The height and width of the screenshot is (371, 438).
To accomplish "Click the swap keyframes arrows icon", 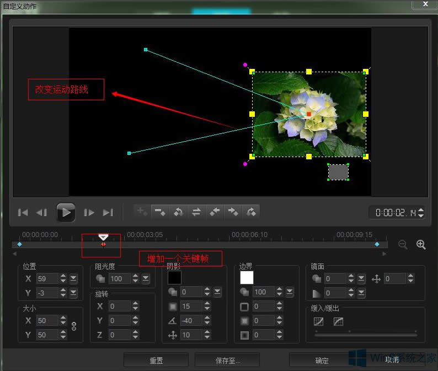I will point(196,212).
